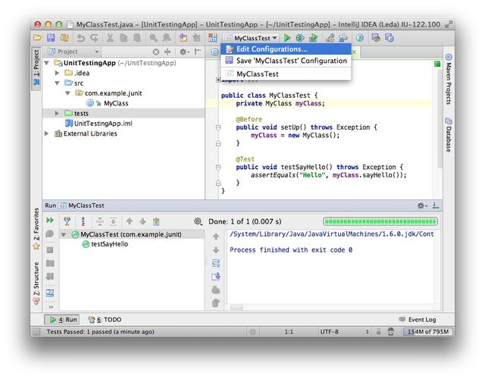Click the Print icon beside console
The width and height of the screenshot is (485, 379).
(x=216, y=290)
